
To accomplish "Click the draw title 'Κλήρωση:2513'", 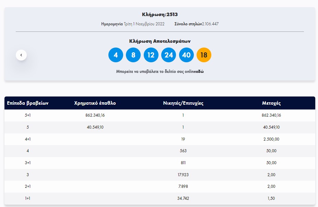I will [x=160, y=14].
